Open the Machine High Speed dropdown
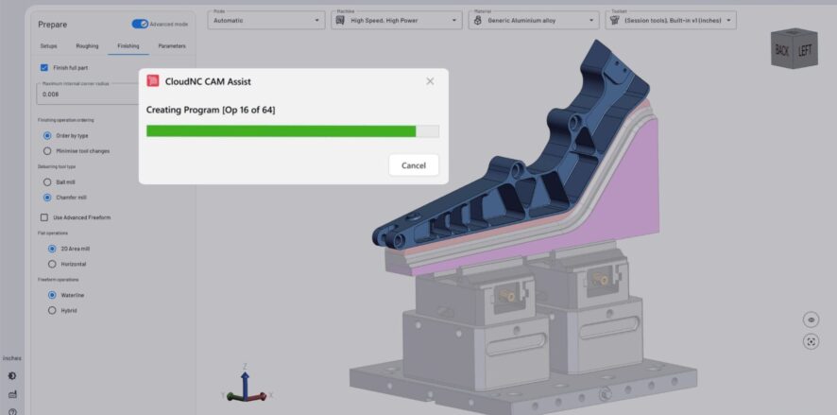Image resolution: width=837 pixels, height=415 pixels. click(x=397, y=20)
